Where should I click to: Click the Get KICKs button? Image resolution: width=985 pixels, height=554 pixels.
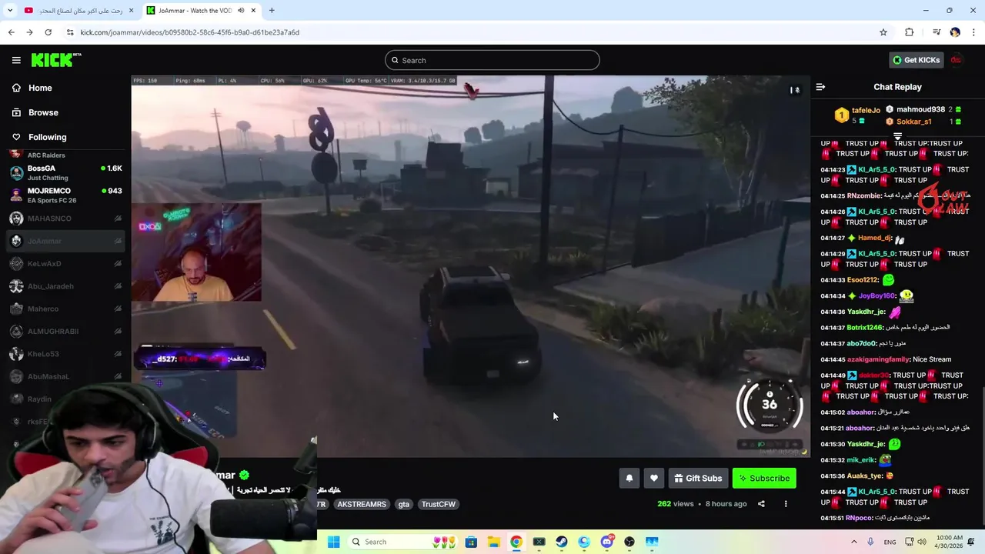[916, 60]
